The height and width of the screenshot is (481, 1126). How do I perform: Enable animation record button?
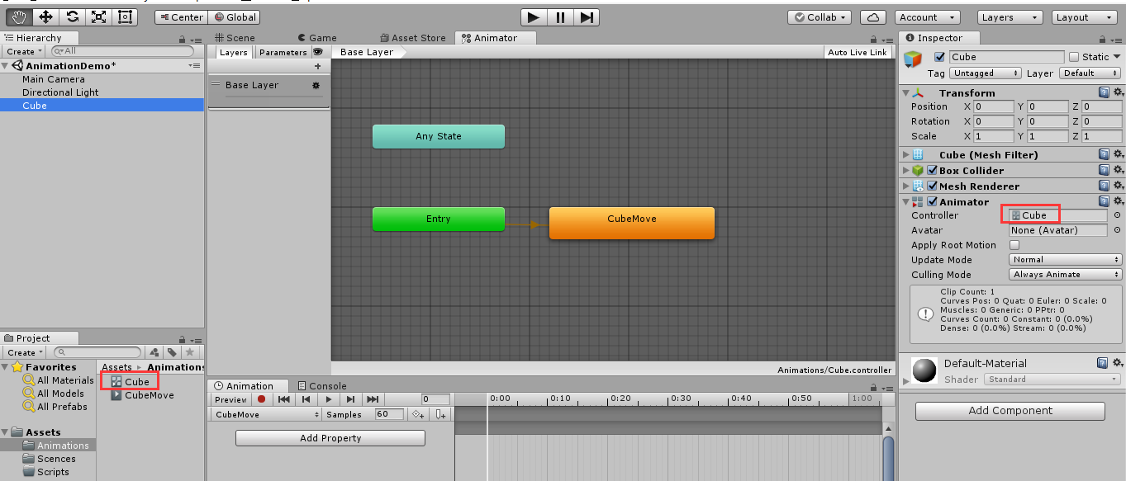(x=262, y=399)
